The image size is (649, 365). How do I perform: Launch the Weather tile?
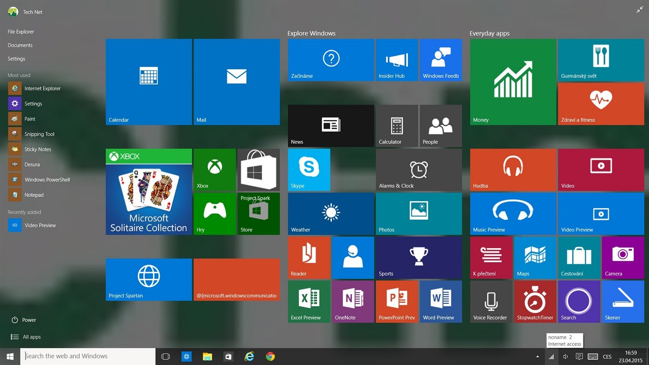(x=331, y=214)
